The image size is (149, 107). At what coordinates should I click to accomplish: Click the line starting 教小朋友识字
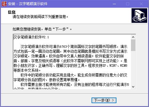(71, 66)
